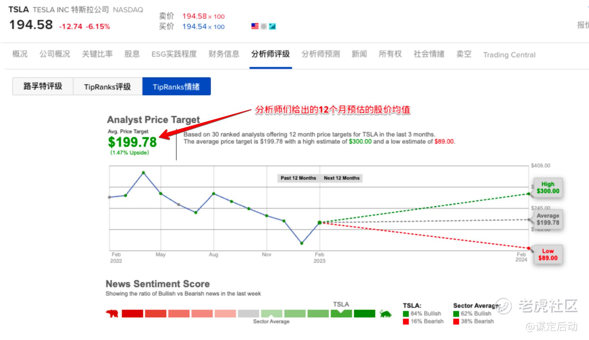Click Sector Average 38% Bearish legend
The width and height of the screenshot is (589, 340).
474,321
